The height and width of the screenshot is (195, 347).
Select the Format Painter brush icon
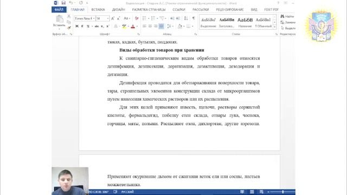pos(69,28)
